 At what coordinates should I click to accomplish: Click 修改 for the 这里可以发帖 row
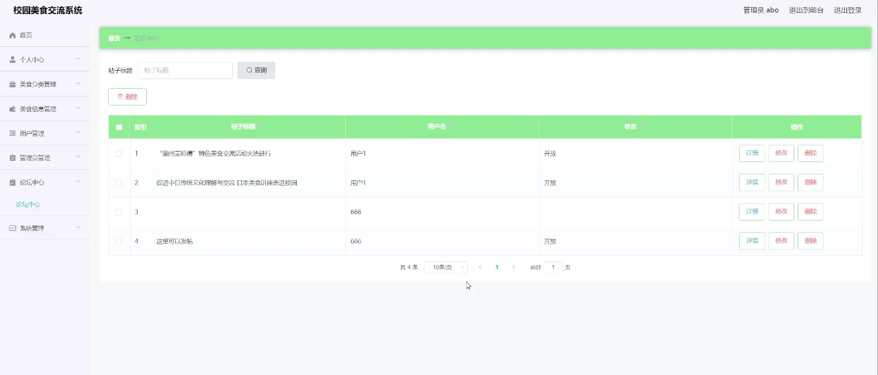[x=781, y=241]
